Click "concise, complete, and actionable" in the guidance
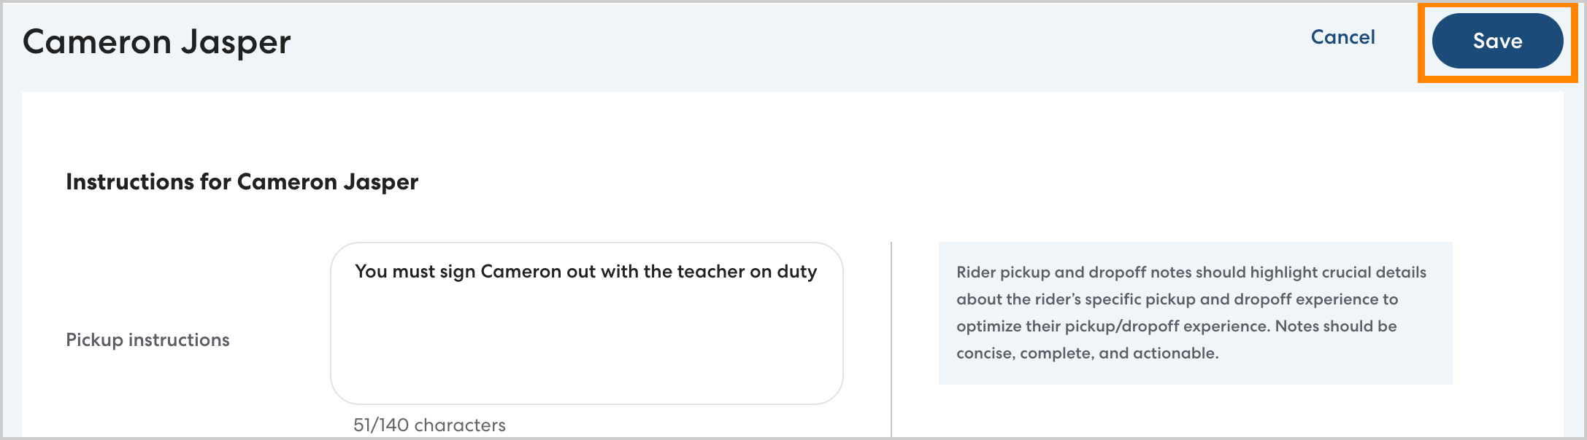This screenshot has height=440, width=1587. (x=1087, y=353)
